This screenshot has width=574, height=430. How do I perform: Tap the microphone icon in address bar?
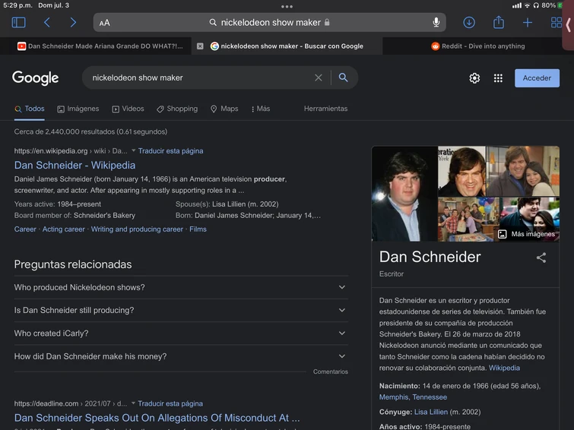pos(436,23)
